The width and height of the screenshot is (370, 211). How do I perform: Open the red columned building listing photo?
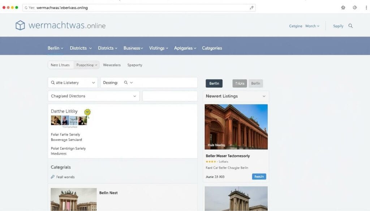tap(236, 127)
